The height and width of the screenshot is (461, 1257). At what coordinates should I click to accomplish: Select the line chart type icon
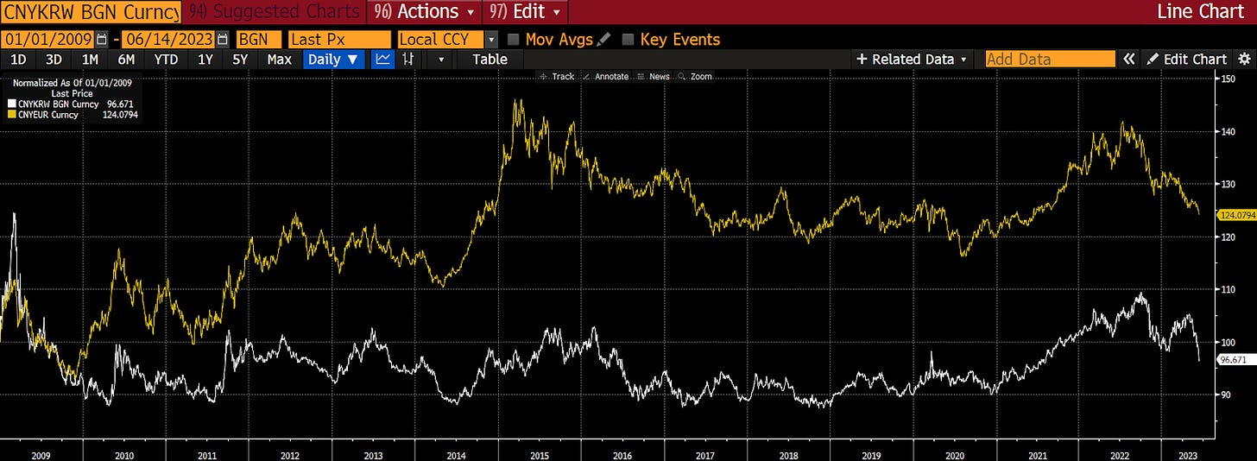tap(382, 59)
